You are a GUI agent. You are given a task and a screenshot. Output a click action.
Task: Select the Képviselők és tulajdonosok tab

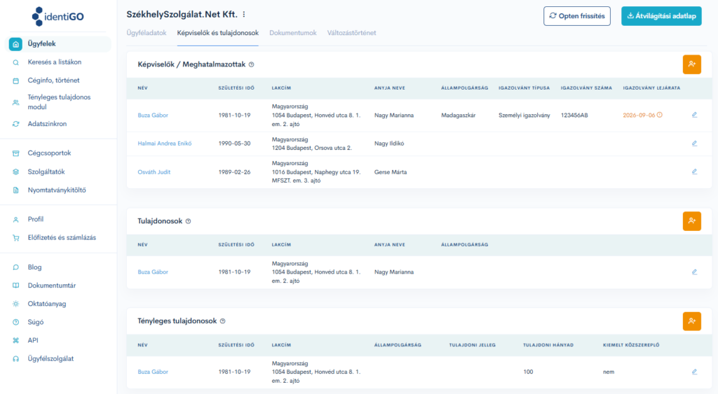coord(218,33)
